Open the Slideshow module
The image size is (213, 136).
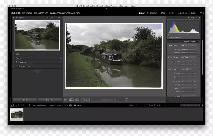[x=182, y=13]
